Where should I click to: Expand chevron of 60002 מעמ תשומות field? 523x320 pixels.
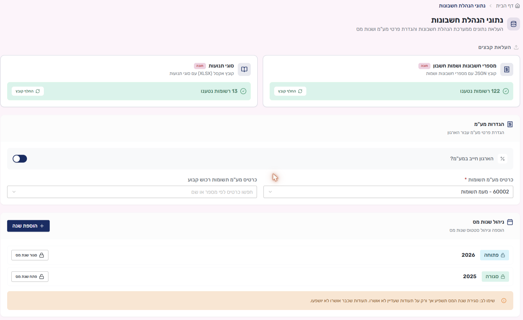(x=270, y=192)
